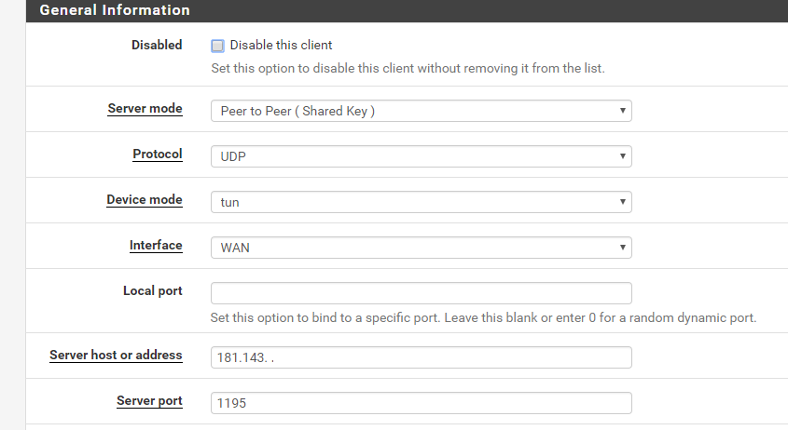This screenshot has height=430, width=788.
Task: Click the help text under Disabled option
Action: click(x=408, y=68)
